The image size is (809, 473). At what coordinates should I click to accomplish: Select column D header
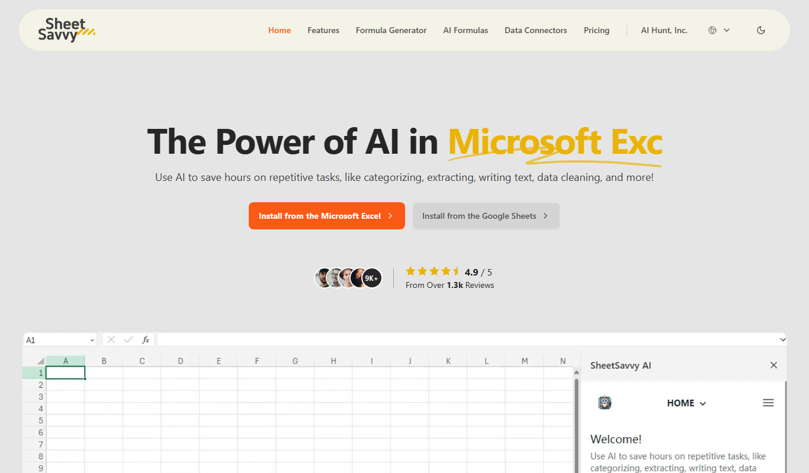(181, 361)
